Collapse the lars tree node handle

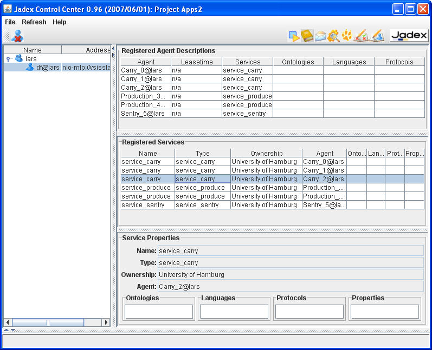point(8,59)
